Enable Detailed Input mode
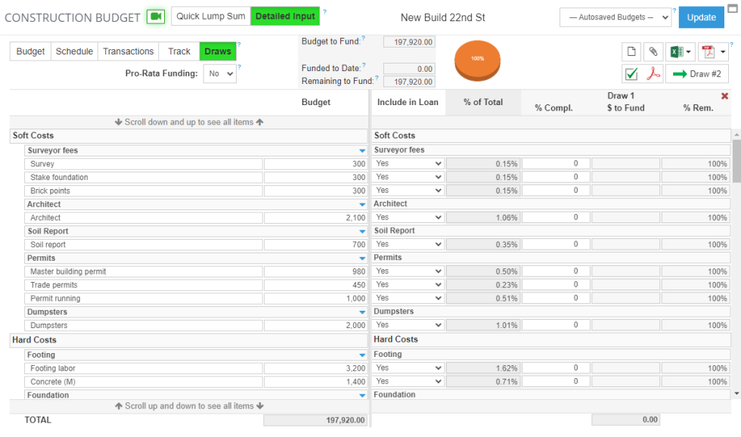 (x=285, y=15)
